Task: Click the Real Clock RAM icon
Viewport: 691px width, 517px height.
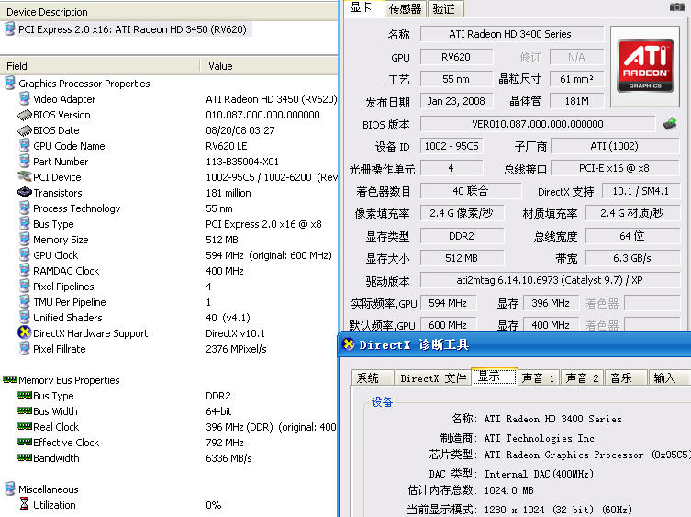Action: [25, 426]
